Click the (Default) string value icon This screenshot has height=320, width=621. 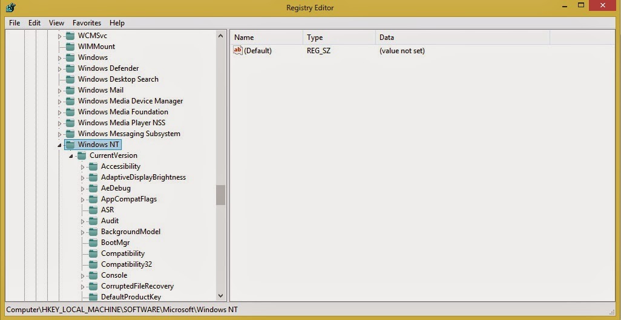(x=238, y=50)
